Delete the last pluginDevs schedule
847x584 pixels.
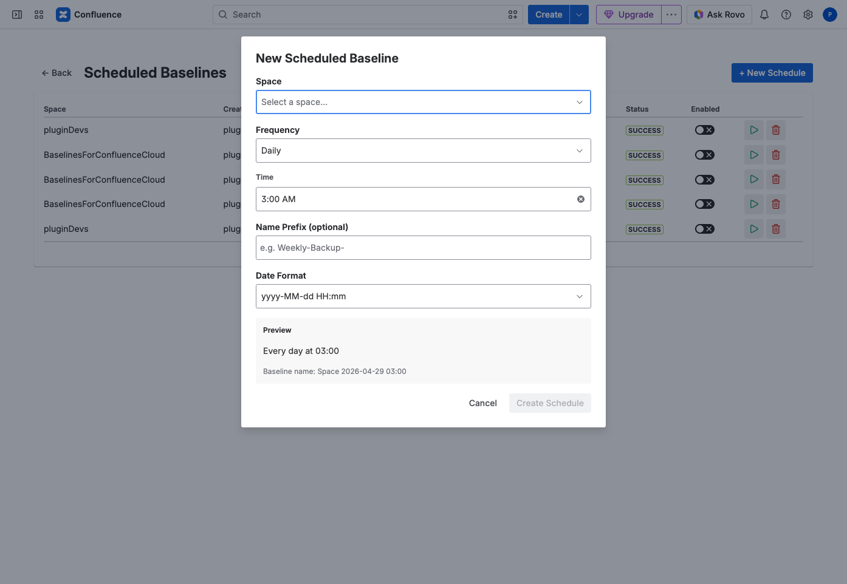point(776,229)
